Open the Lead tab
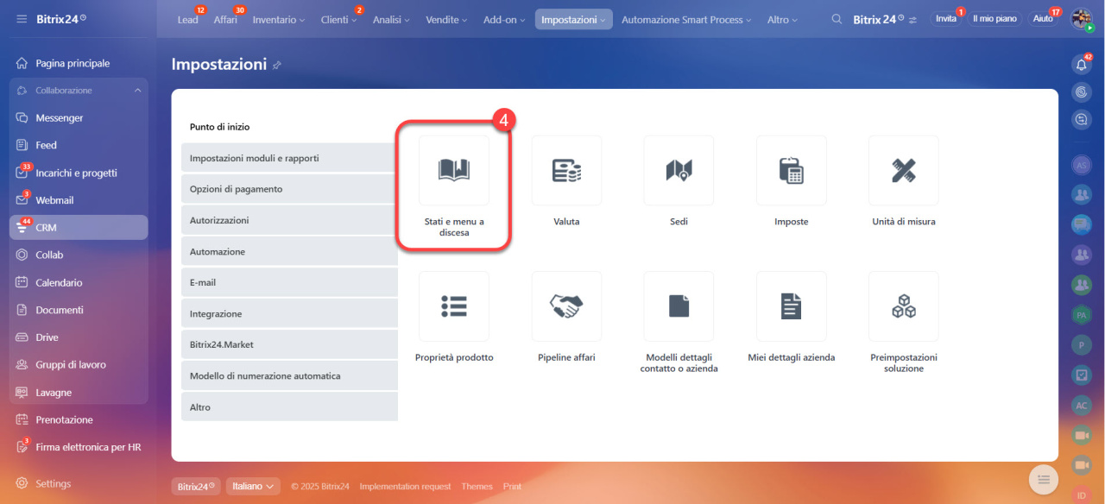This screenshot has height=504, width=1105. [187, 19]
